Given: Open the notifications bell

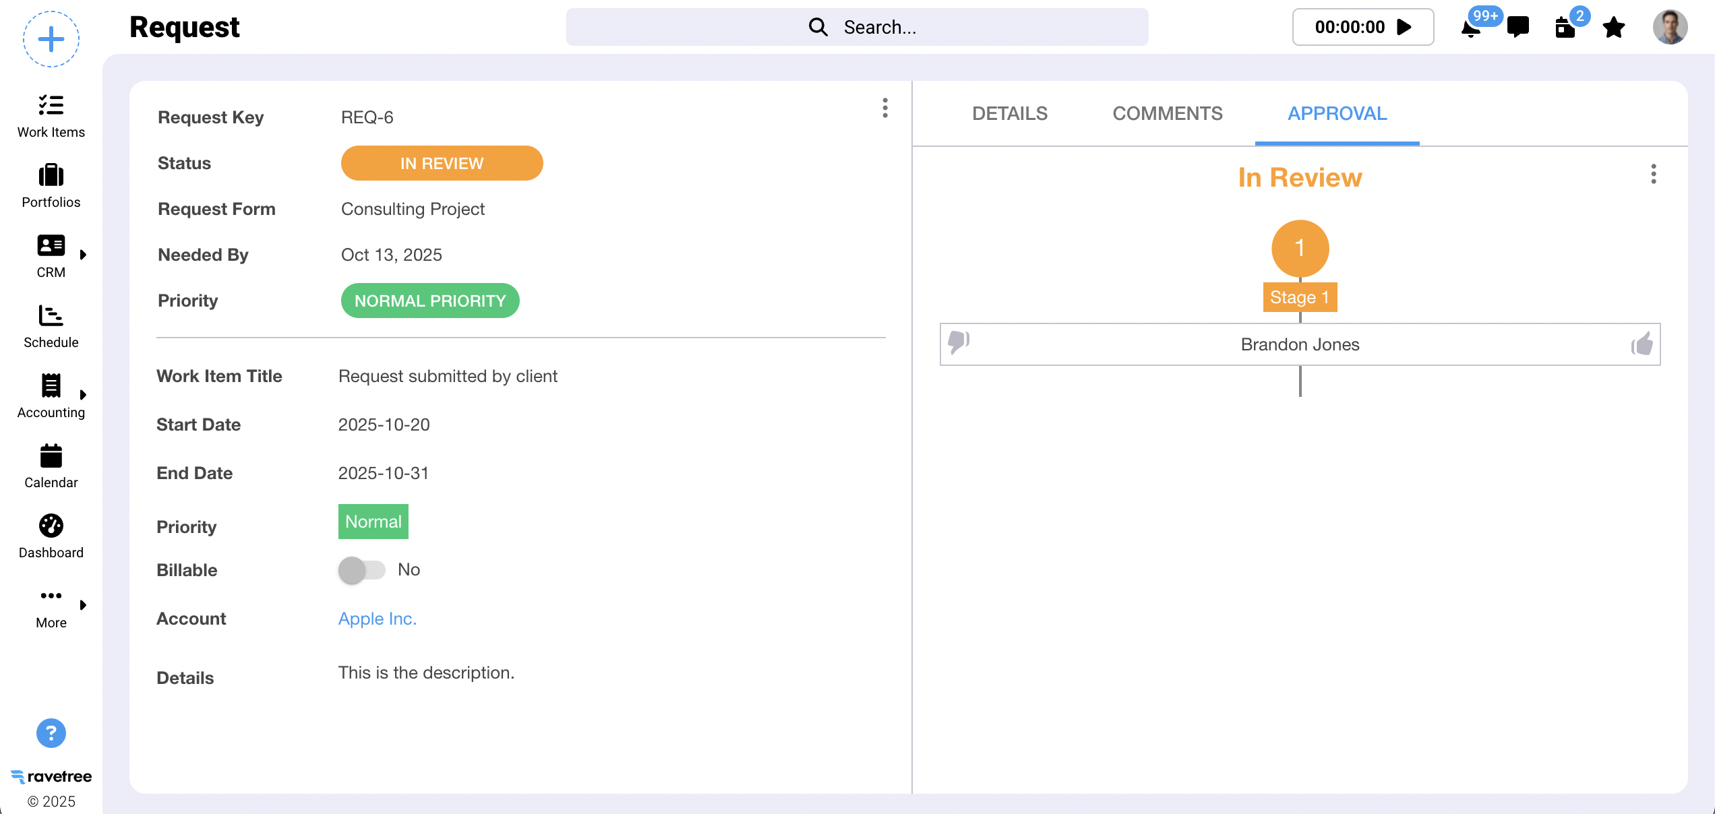Looking at the screenshot, I should 1471,28.
